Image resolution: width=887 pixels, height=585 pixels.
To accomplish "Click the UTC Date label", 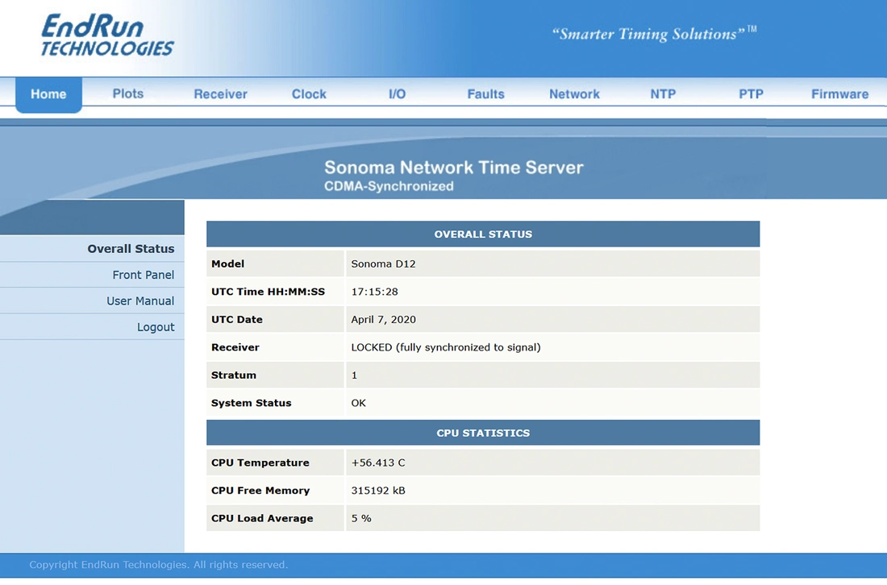I will pos(237,319).
